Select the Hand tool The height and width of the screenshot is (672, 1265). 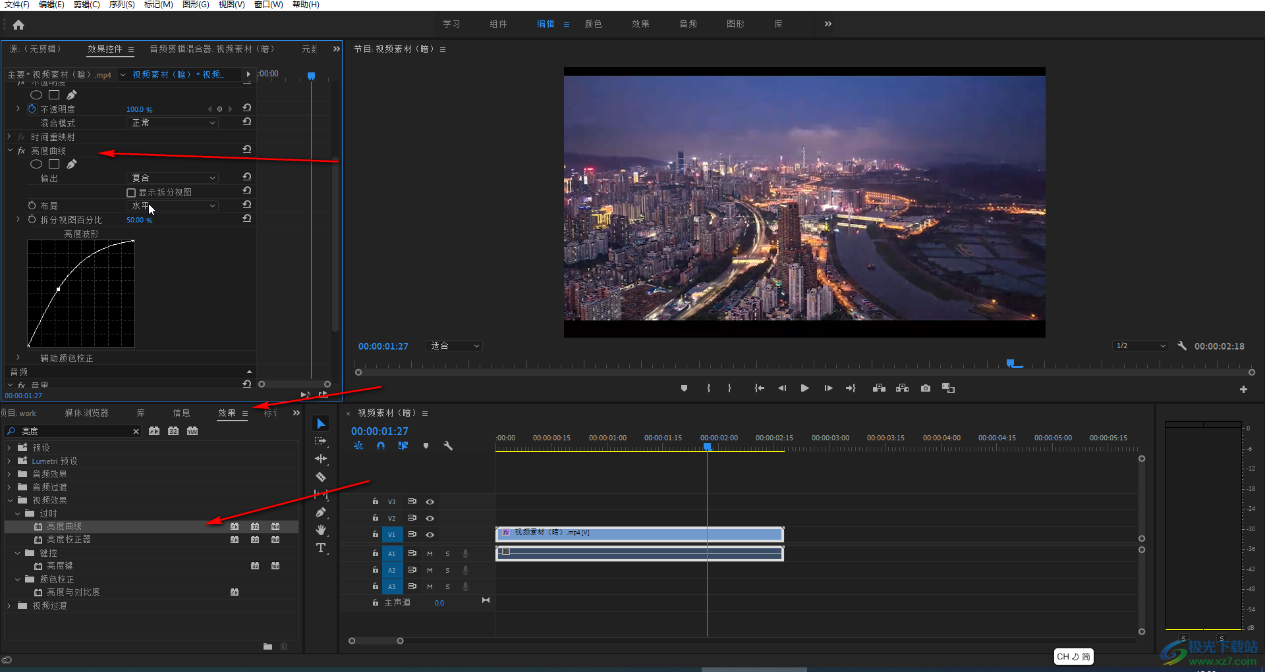(x=321, y=530)
